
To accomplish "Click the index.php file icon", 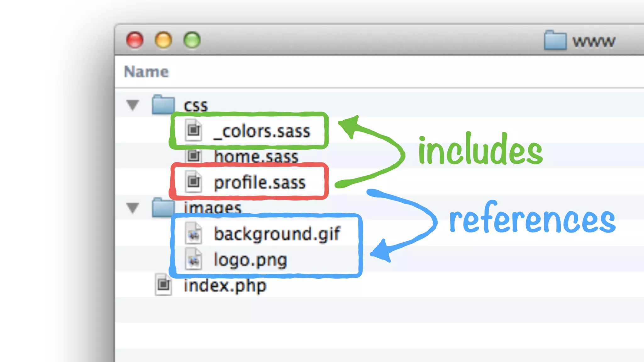I will 164,285.
